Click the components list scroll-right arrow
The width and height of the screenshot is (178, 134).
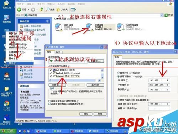[99, 80]
